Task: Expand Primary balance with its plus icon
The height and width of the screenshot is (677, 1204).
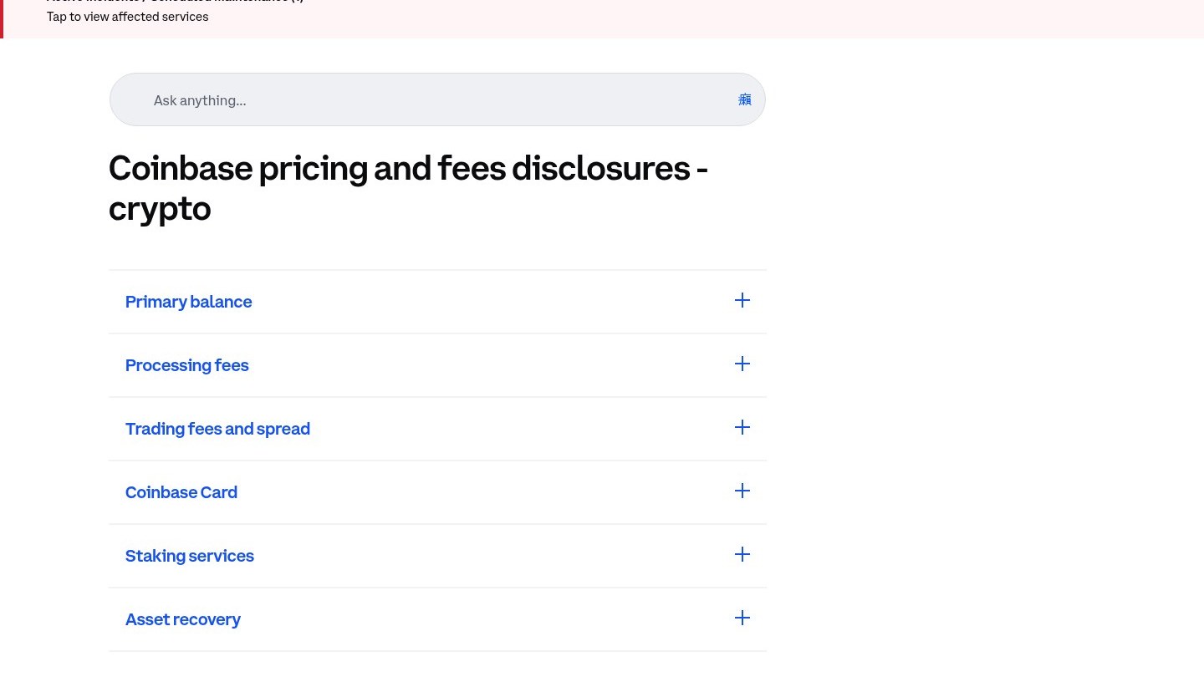Action: pyautogui.click(x=742, y=300)
